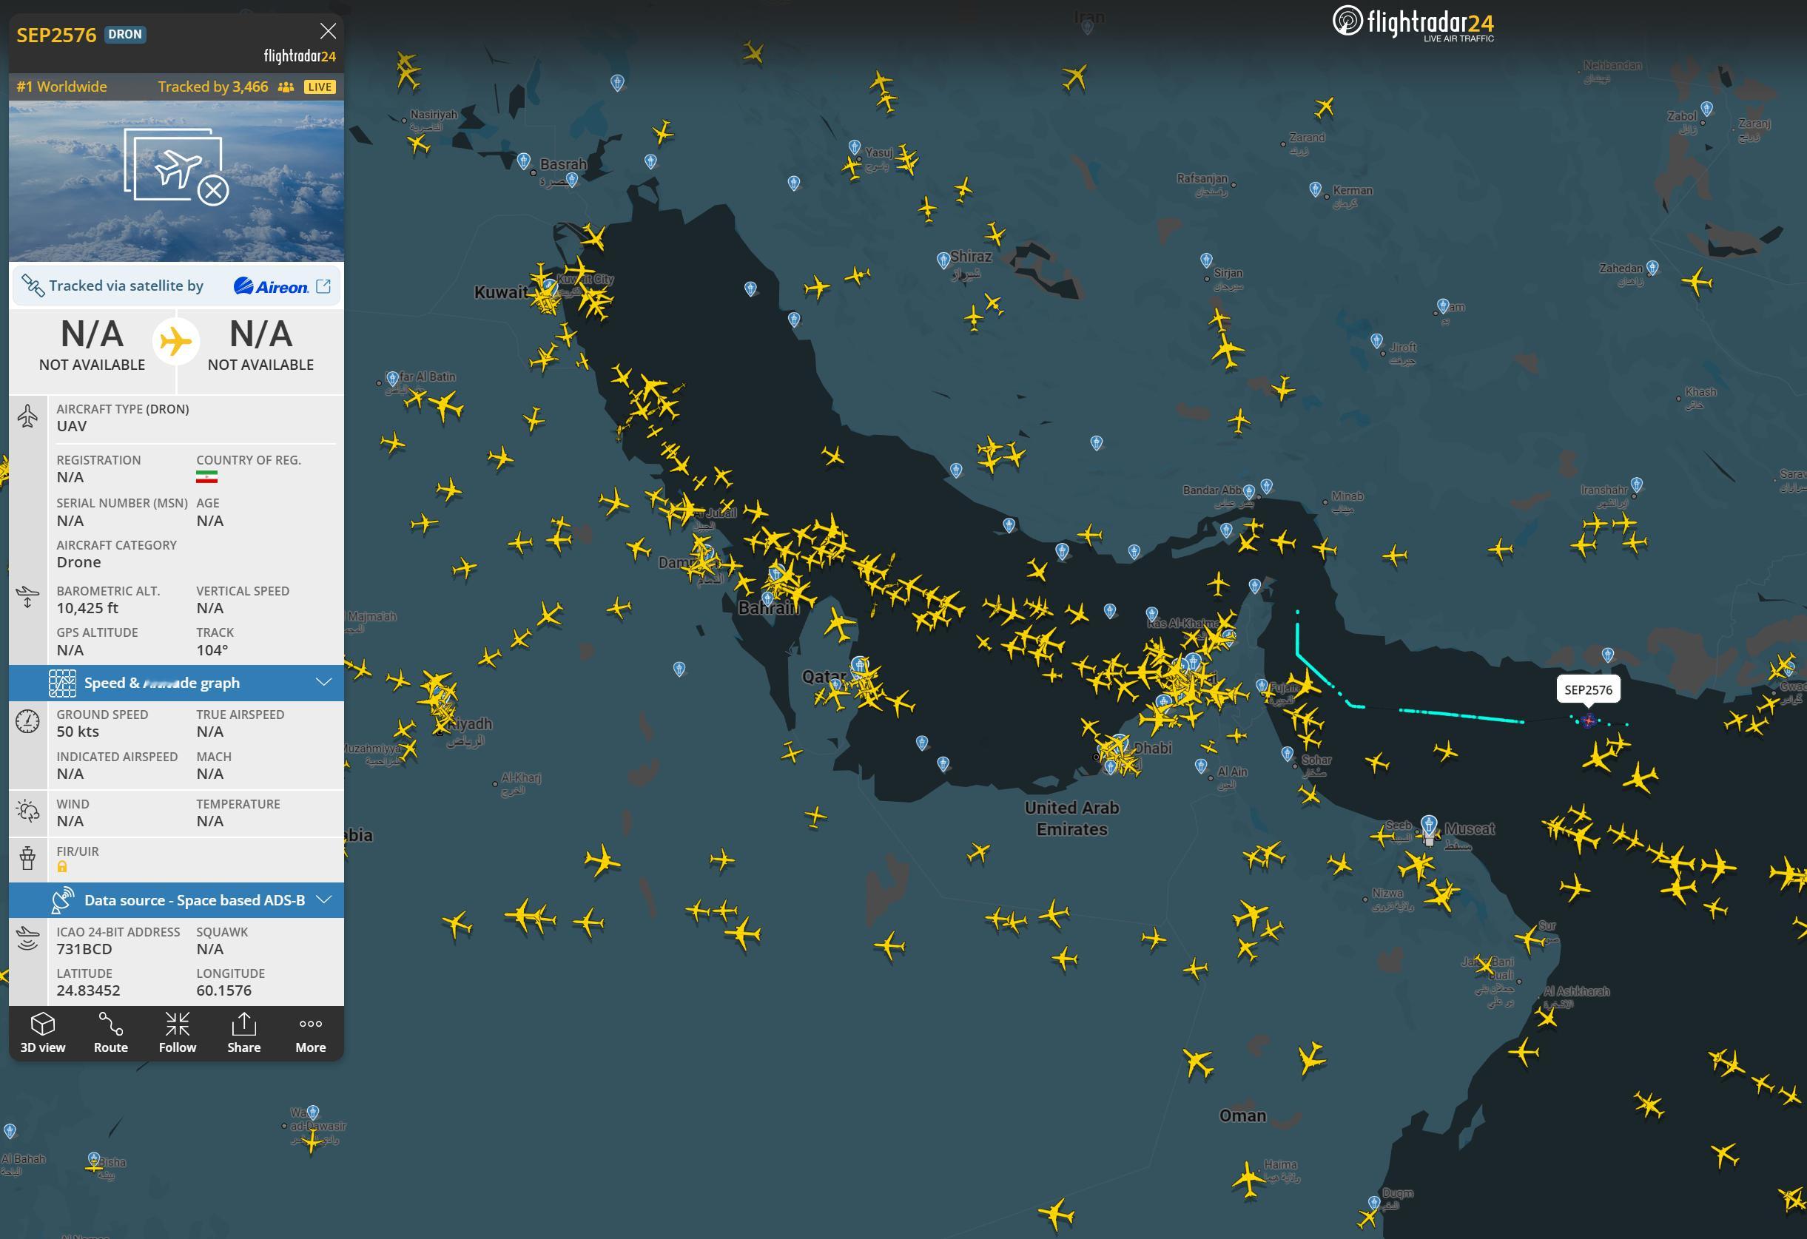Click chevron on Speed graph header
The image size is (1807, 1239).
[323, 683]
